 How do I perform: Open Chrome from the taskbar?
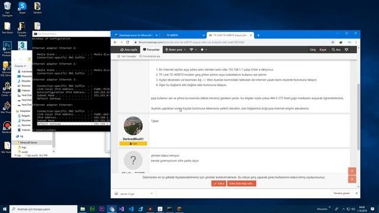pos(112,209)
